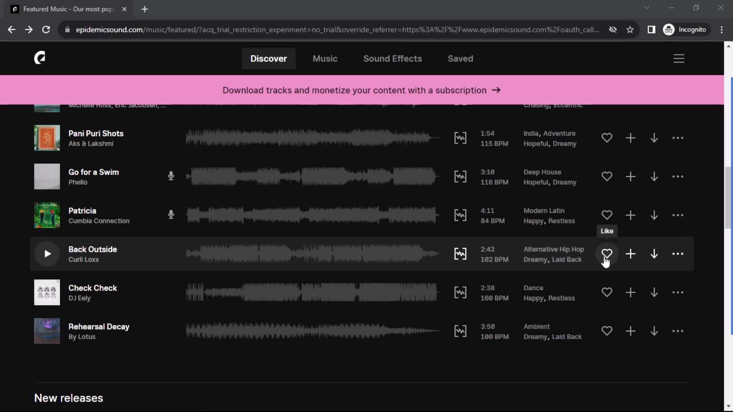Open the Ambient genre link
The height and width of the screenshot is (412, 733).
(x=536, y=327)
